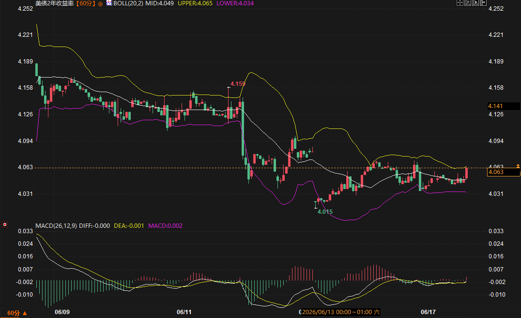Click the MID:4.049 Bollinger value
This screenshot has width=521, height=318.
(x=159, y=3)
